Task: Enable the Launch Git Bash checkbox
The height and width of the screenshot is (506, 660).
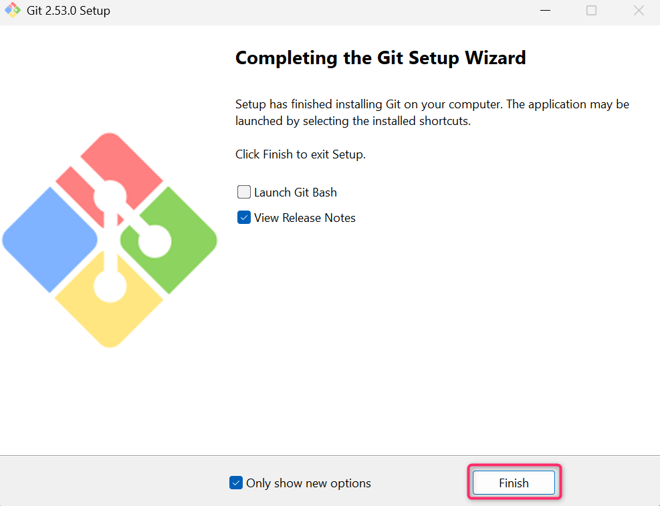Action: 244,193
